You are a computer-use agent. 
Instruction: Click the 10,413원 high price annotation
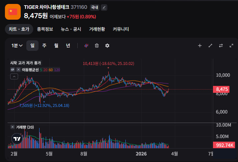click(x=108, y=63)
